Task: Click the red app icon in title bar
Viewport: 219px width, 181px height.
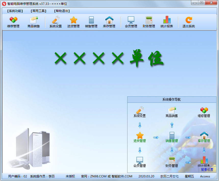Action: pos(4,4)
